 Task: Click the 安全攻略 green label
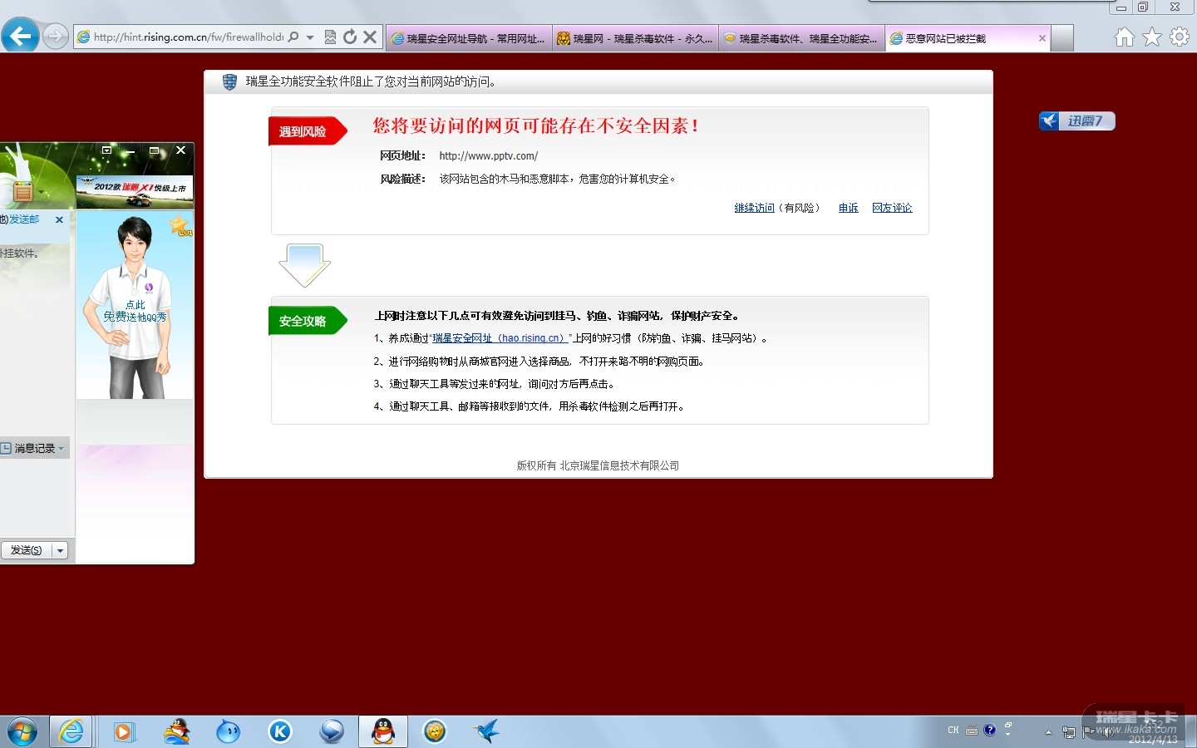tap(307, 321)
